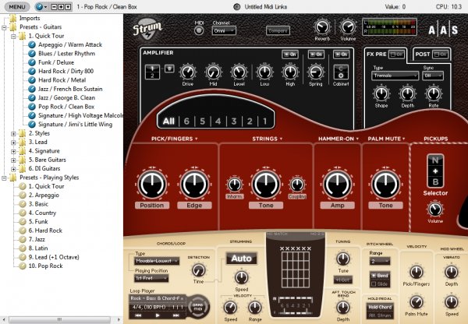Open the HAMMER-ON section menu
Viewport: 468px width, 324px height.
click(339, 139)
